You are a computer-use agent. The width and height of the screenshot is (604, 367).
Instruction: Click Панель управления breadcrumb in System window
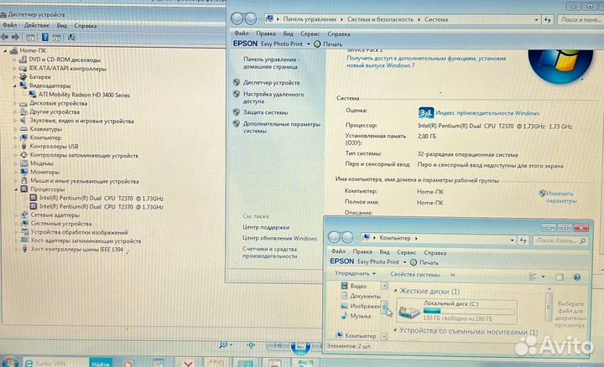pos(310,18)
